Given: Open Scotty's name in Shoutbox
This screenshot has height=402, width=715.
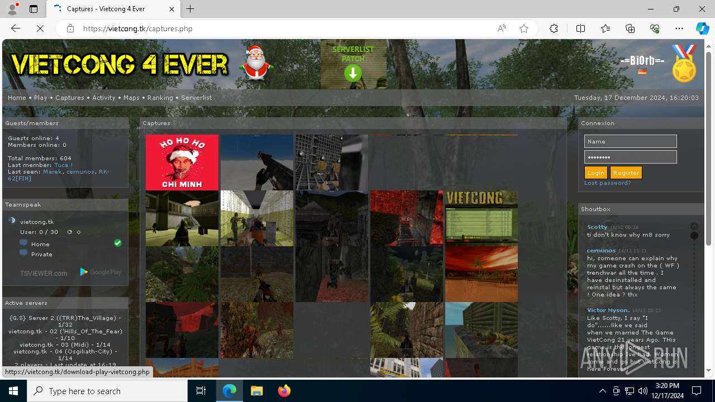Looking at the screenshot, I should click(597, 227).
